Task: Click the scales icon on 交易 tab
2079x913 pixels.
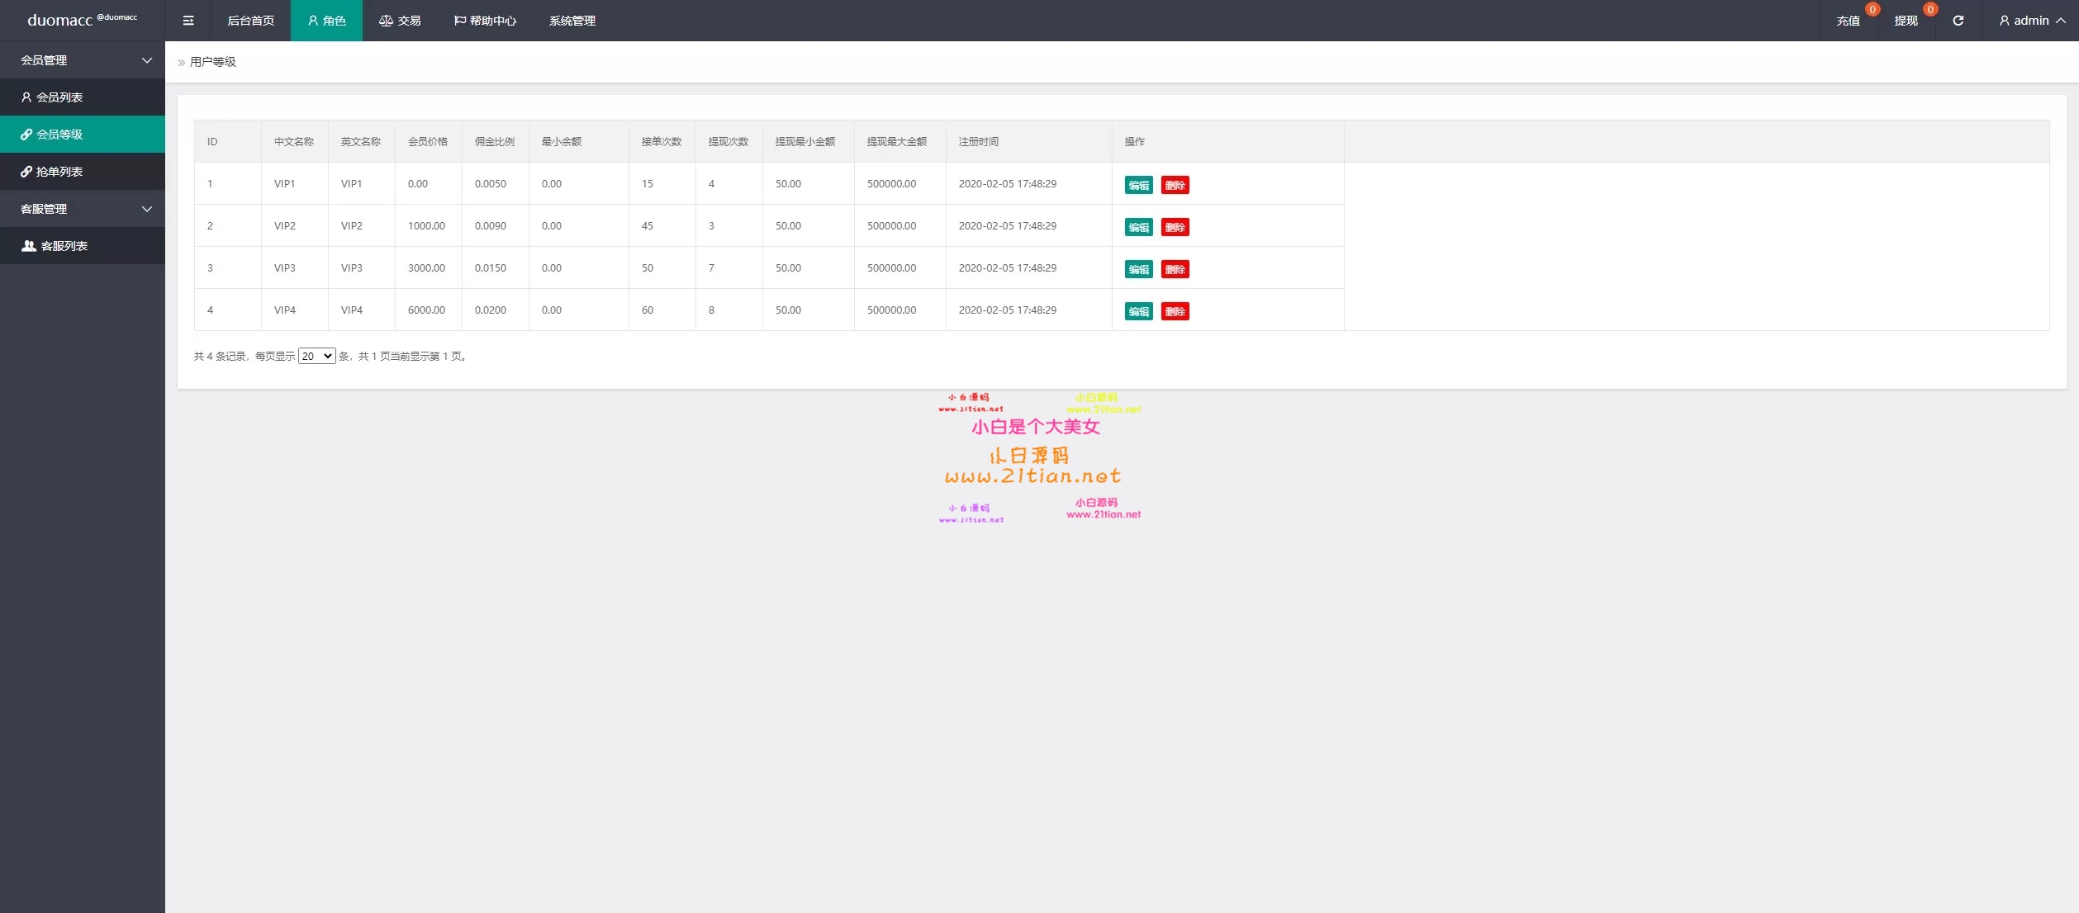Action: [x=386, y=21]
